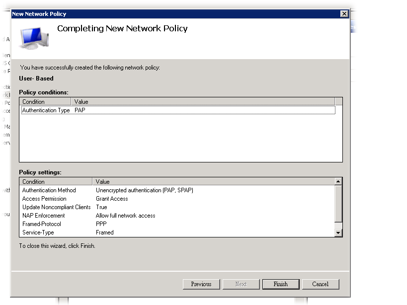Cancel the New Network Policy wizard

[x=321, y=284]
